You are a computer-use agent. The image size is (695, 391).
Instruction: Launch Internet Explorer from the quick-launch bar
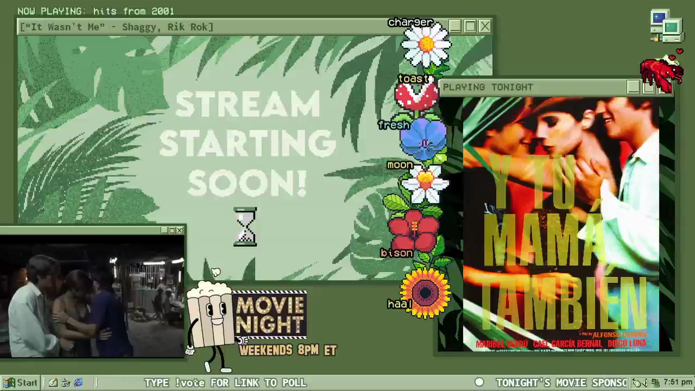(79, 383)
